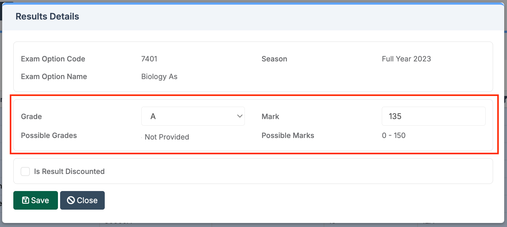Click the Possible Marks label
Image resolution: width=507 pixels, height=227 pixels.
coord(288,136)
